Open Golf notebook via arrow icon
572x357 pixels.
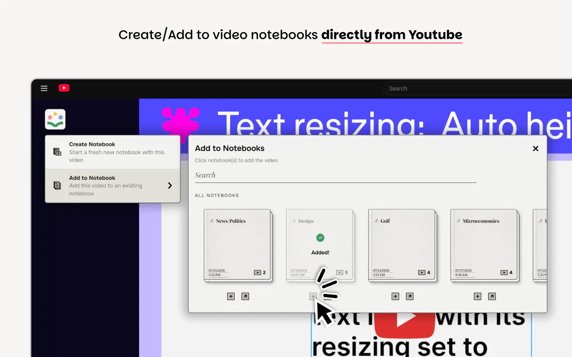(x=409, y=296)
